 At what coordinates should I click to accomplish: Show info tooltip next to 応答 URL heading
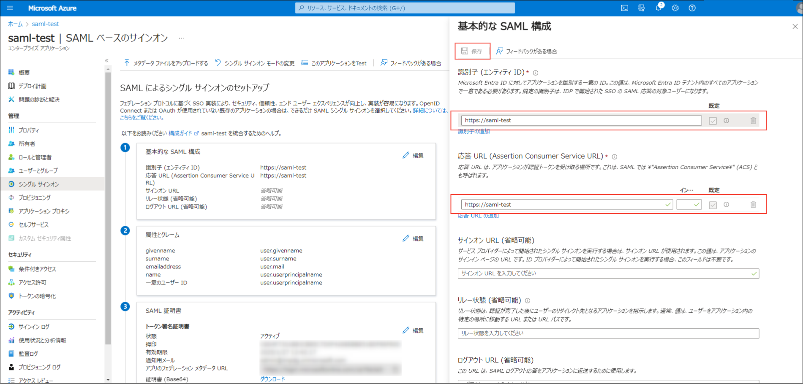point(615,157)
